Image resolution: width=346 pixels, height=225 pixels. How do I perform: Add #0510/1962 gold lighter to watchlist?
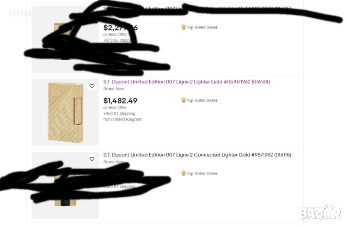[92, 86]
